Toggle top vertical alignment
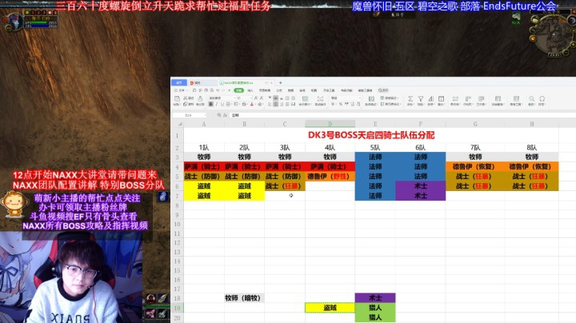Viewport: 576px width, 323px height. [x=270, y=98]
